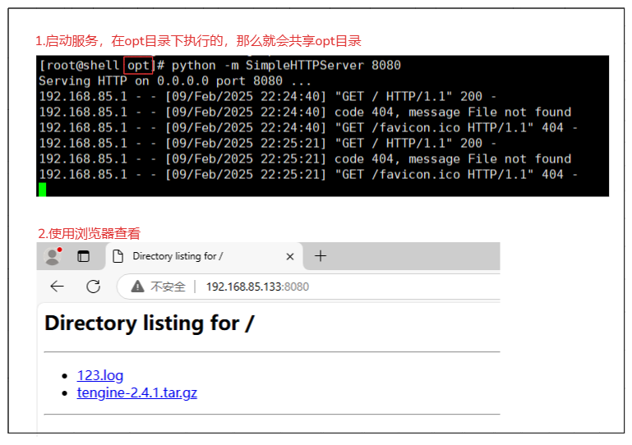The image size is (632, 445).
Task: Click the step 2 使用浏览器查看 heading
Action: tap(89, 233)
